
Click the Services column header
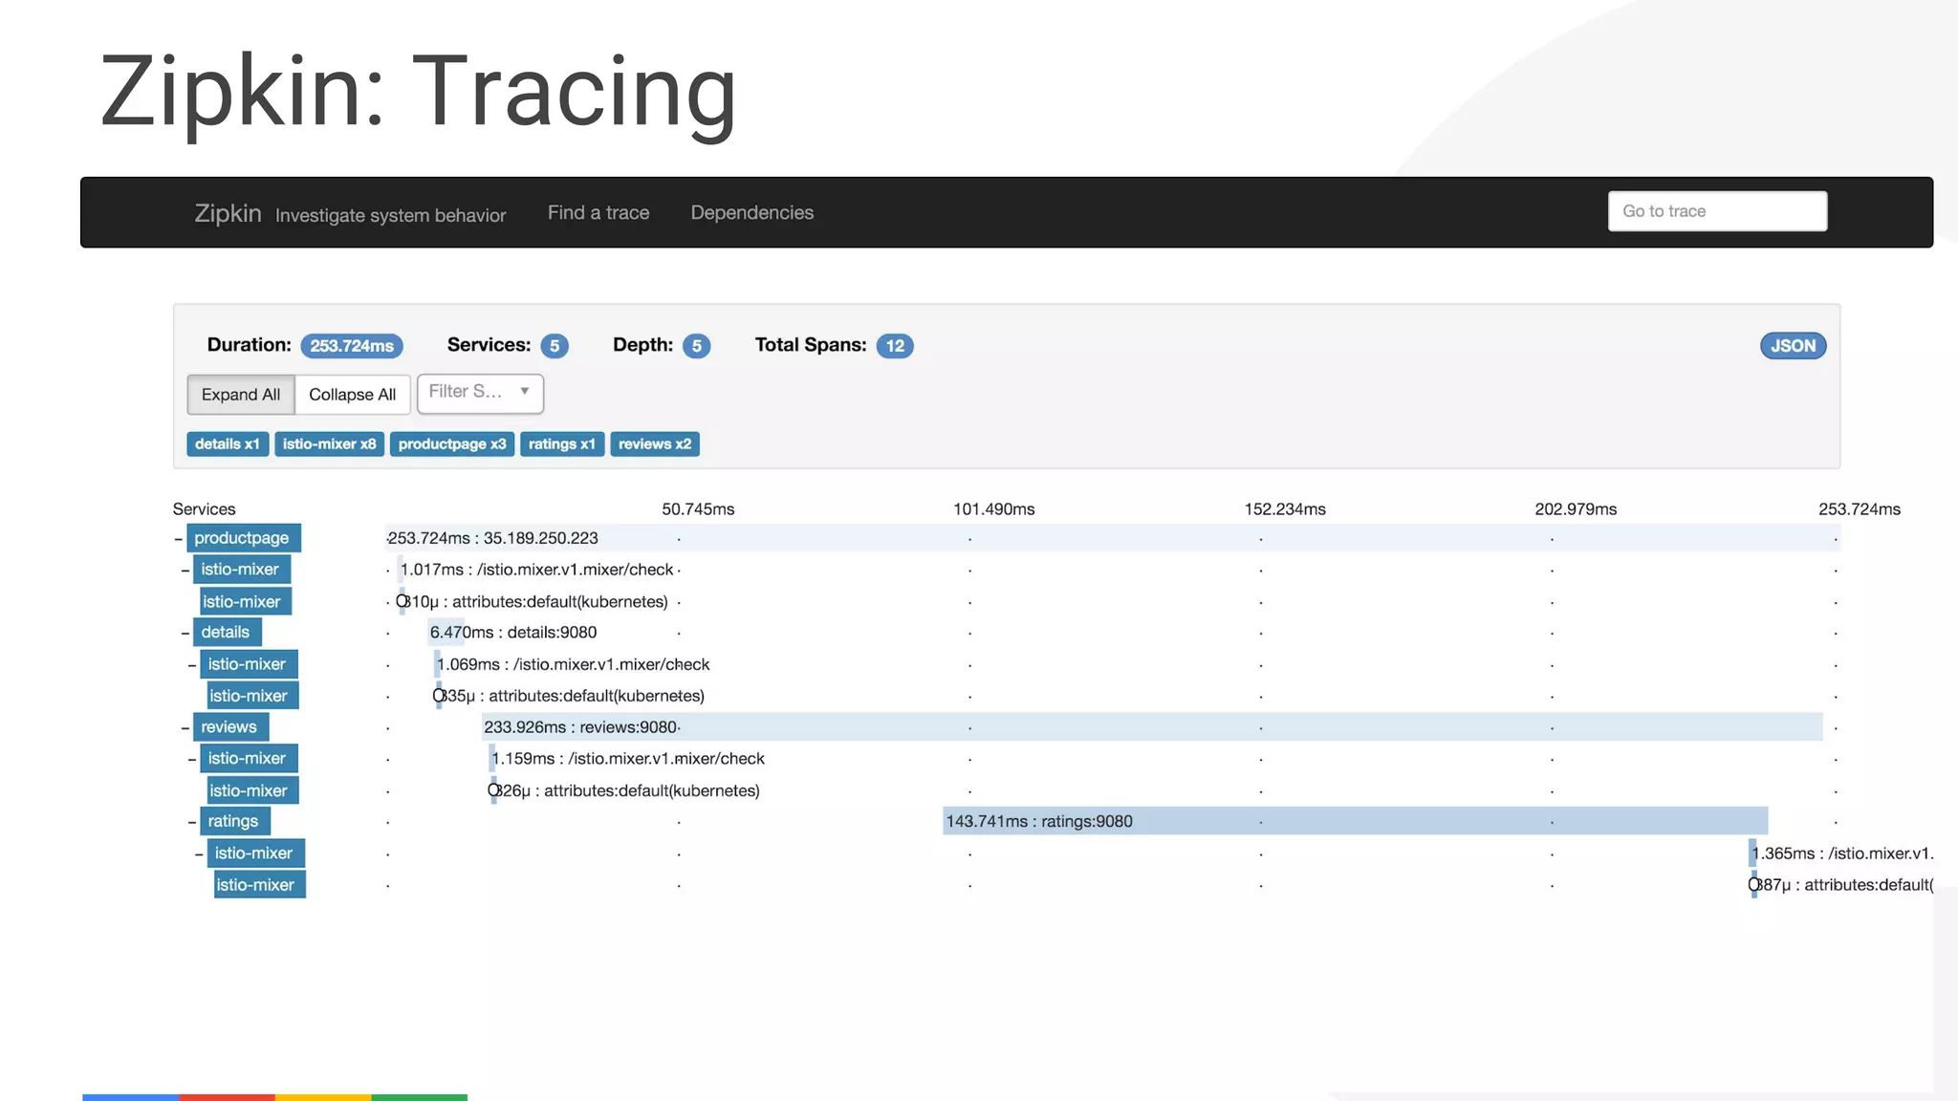tap(204, 509)
